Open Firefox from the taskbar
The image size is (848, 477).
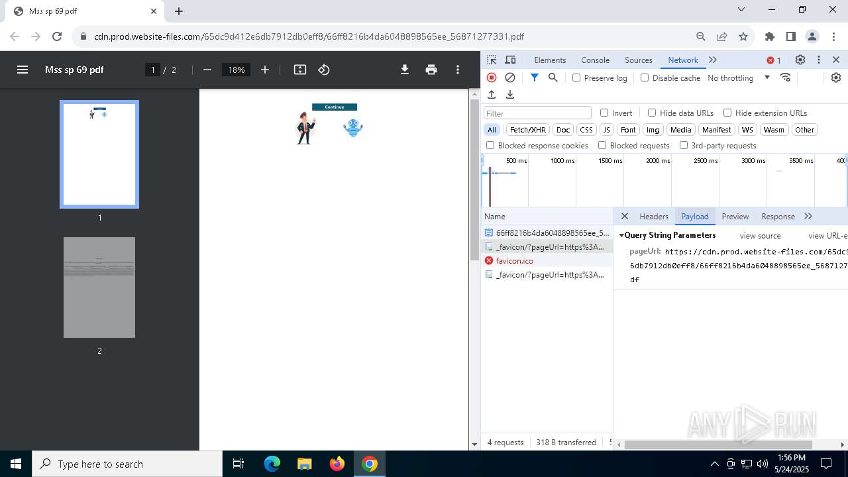click(x=337, y=464)
